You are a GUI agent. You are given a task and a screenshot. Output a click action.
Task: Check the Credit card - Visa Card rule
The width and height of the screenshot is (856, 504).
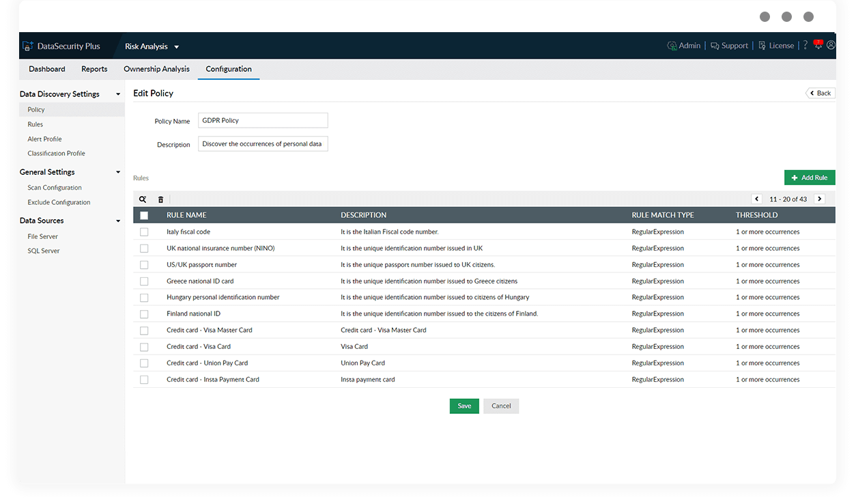[x=144, y=346]
